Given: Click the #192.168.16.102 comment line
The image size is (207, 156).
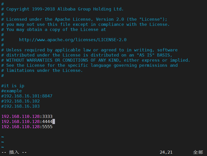Looking at the screenshot, I should [x=20, y=101].
